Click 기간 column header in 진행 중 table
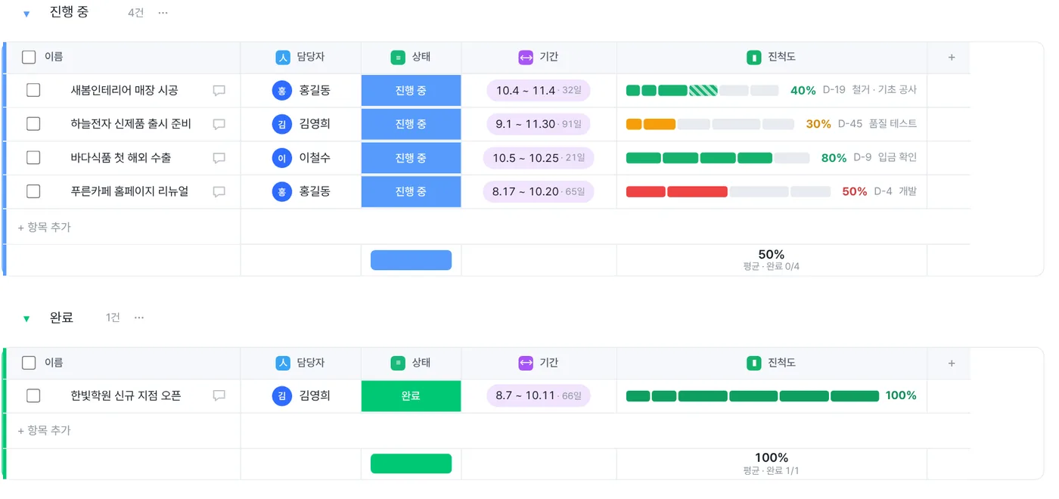The image size is (1059, 499). (539, 57)
